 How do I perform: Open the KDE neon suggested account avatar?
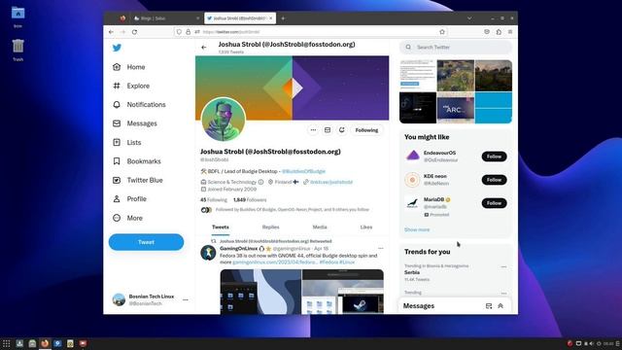(x=412, y=180)
